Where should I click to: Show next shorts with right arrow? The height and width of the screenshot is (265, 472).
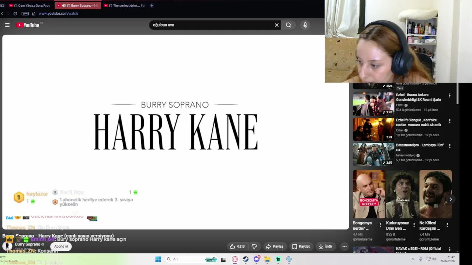[451, 199]
